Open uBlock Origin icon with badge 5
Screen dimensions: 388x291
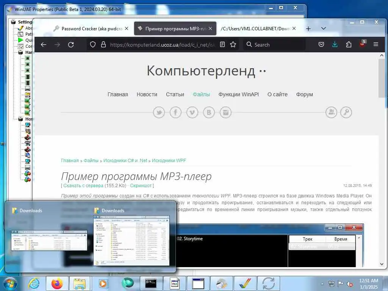point(363,44)
